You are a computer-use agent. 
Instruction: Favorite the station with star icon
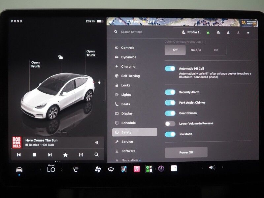[x=65, y=155]
